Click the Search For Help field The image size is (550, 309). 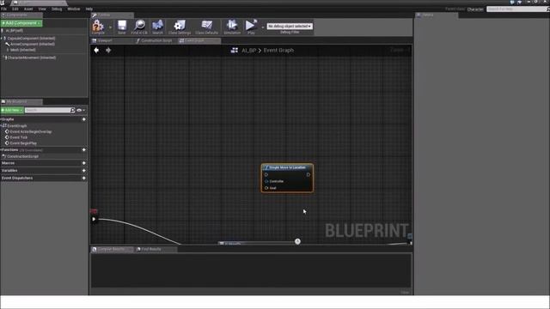[x=516, y=9]
